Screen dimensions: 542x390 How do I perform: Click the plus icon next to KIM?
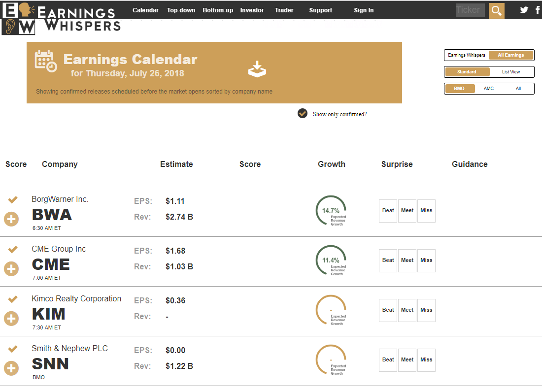click(11, 319)
